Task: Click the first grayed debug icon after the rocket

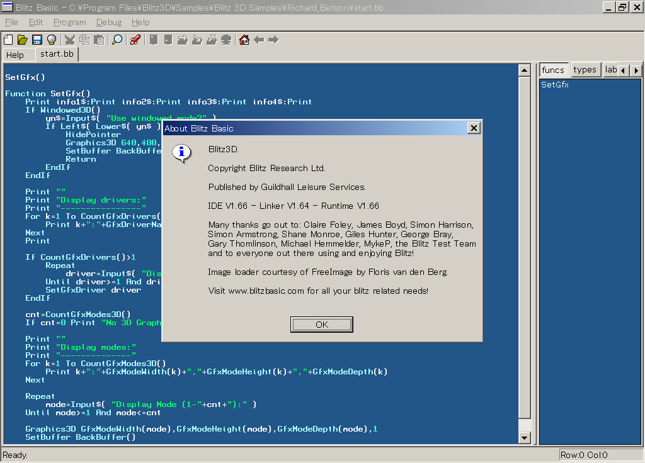Action: (x=154, y=40)
